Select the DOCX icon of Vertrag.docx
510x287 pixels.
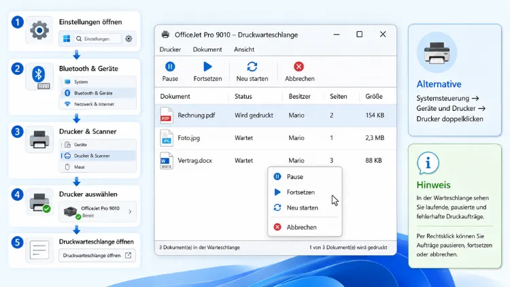tap(166, 161)
